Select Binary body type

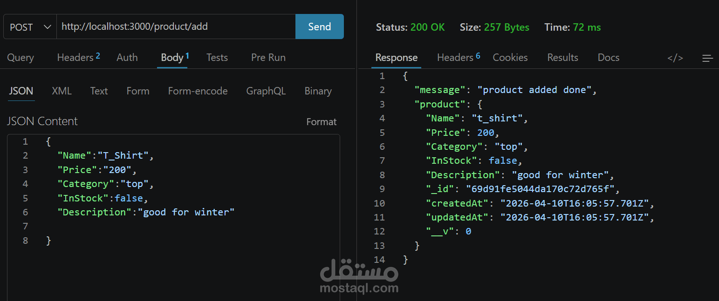tap(318, 91)
